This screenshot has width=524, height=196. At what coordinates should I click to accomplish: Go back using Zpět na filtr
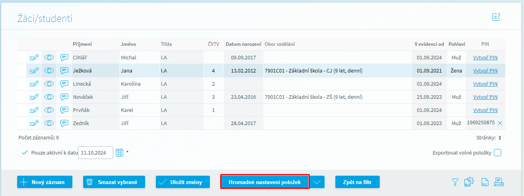pyautogui.click(x=357, y=182)
